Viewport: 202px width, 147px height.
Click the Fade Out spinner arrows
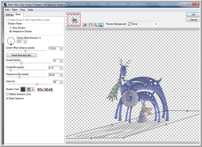(61, 82)
